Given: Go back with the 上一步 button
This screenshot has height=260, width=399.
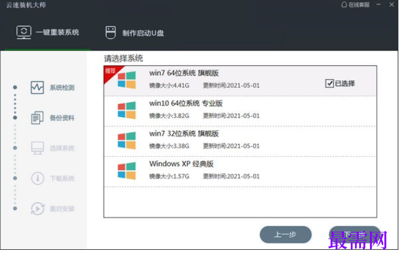Looking at the screenshot, I should click(x=286, y=235).
